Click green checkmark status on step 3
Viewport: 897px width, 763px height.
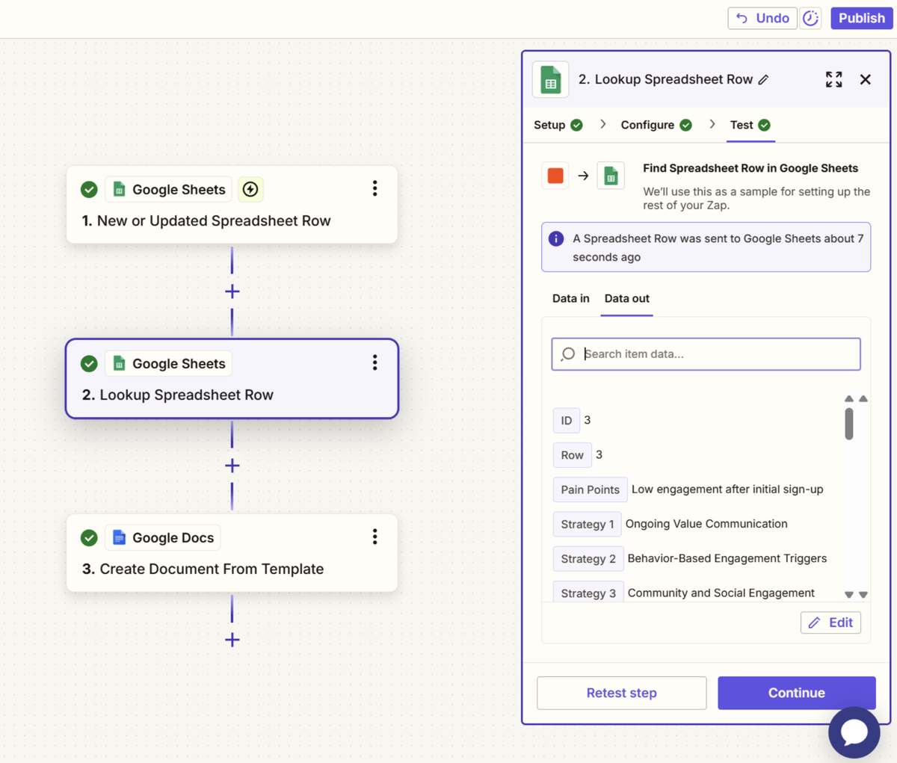tap(89, 537)
